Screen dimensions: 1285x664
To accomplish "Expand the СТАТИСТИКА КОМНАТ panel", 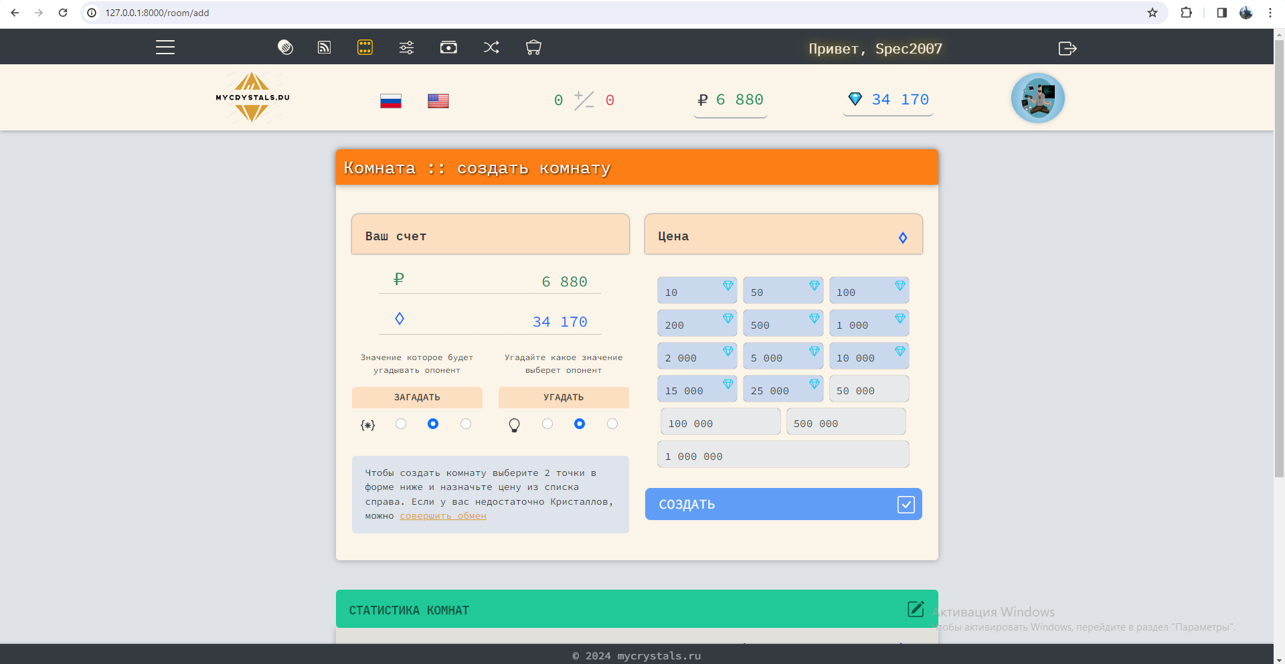I will tap(636, 608).
